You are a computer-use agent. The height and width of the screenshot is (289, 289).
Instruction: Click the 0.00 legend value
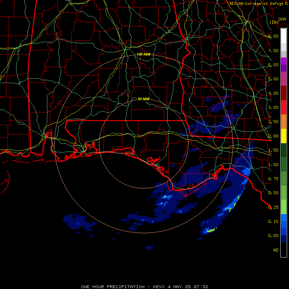[x=273, y=236]
